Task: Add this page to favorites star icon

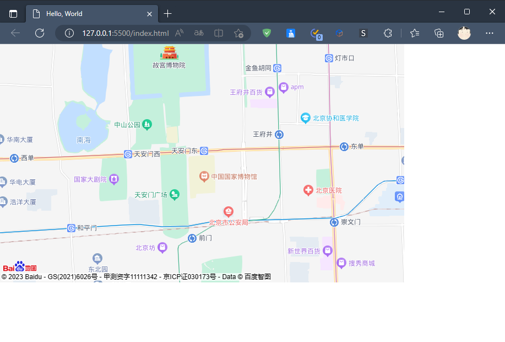Action: 238,33
